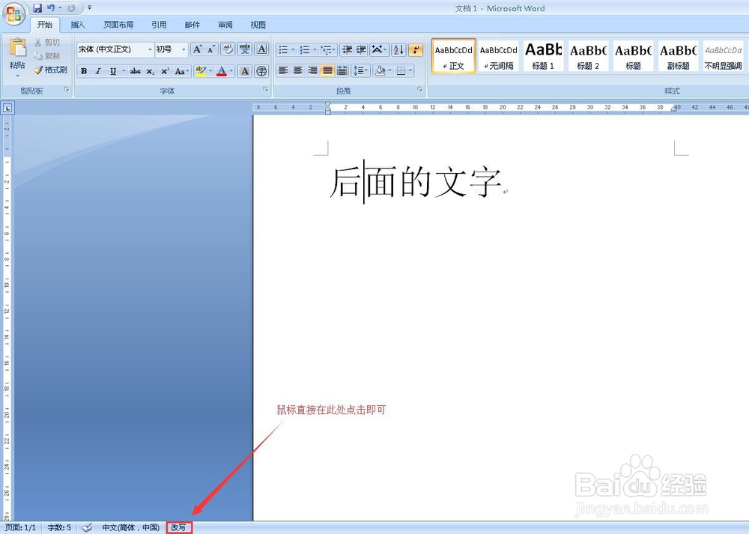Open the line spacing dropdown
Image resolution: width=749 pixels, height=534 pixels.
tap(362, 70)
